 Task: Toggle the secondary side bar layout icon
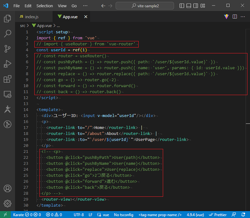point(196,6)
